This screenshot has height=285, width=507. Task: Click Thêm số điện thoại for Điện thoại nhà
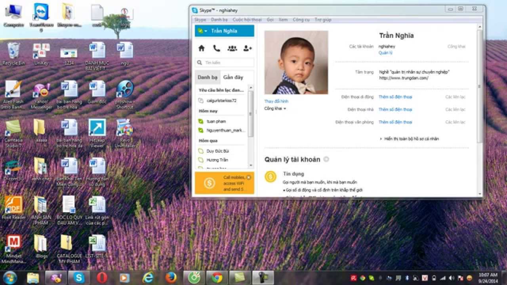(395, 110)
